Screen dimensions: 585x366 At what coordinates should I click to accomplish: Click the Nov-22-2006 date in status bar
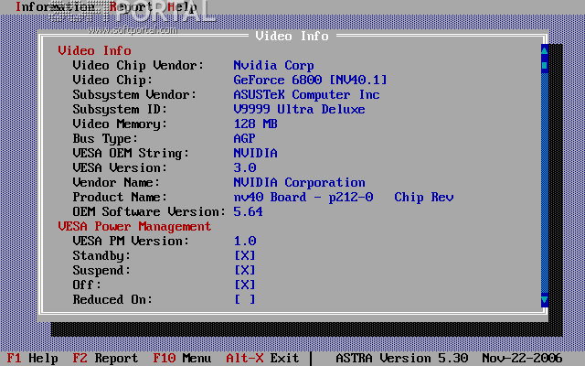[x=522, y=358]
